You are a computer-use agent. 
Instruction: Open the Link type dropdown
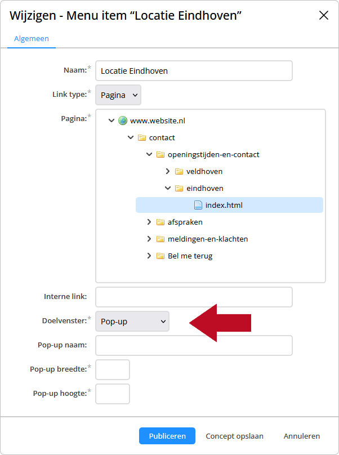click(118, 95)
